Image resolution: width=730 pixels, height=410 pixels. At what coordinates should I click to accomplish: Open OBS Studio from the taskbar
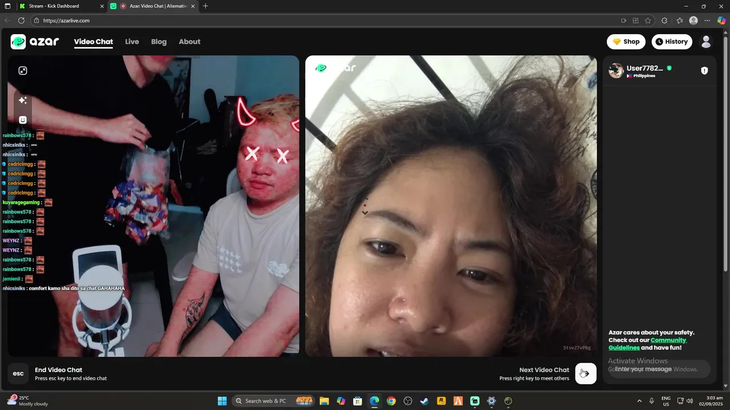pos(408,401)
